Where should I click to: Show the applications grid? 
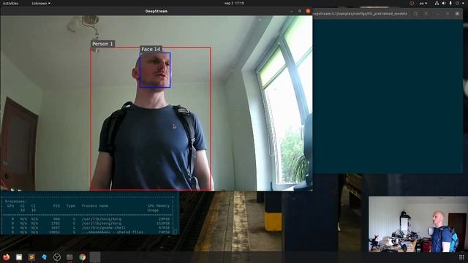[x=461, y=257]
